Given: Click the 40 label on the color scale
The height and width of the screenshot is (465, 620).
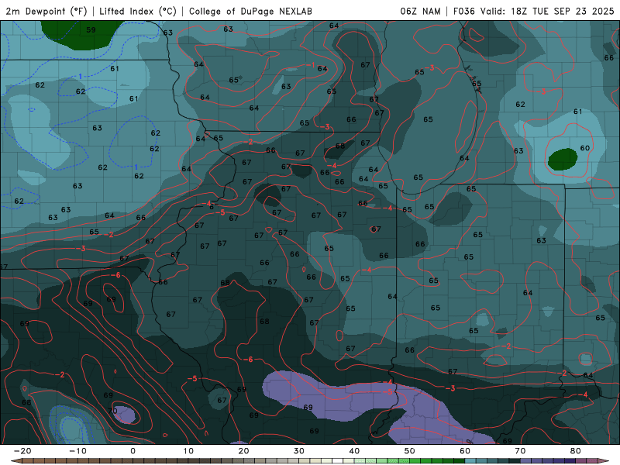Looking at the screenshot, I should point(354,451).
